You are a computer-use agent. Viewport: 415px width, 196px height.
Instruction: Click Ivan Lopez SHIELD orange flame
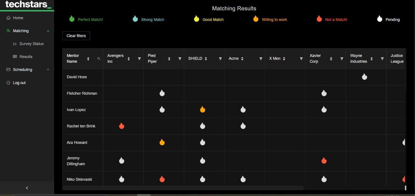[x=203, y=110]
